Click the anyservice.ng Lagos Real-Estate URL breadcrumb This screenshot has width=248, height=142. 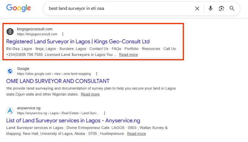[58, 113]
